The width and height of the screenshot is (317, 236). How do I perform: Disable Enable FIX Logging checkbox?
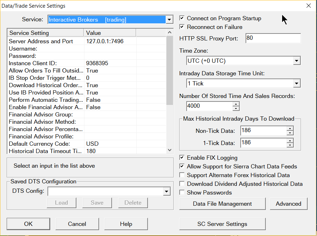(182, 158)
